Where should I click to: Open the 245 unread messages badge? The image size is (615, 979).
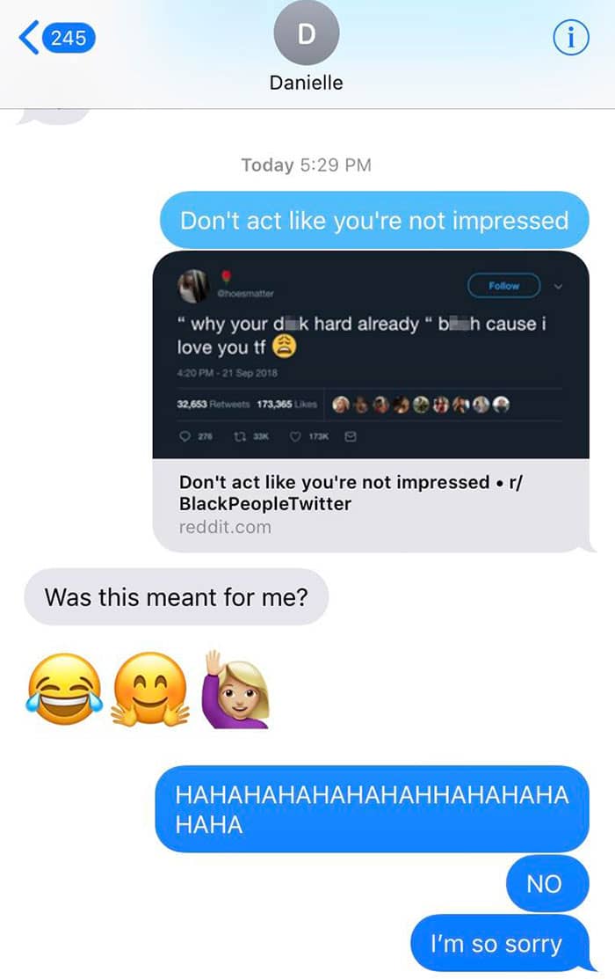(69, 38)
